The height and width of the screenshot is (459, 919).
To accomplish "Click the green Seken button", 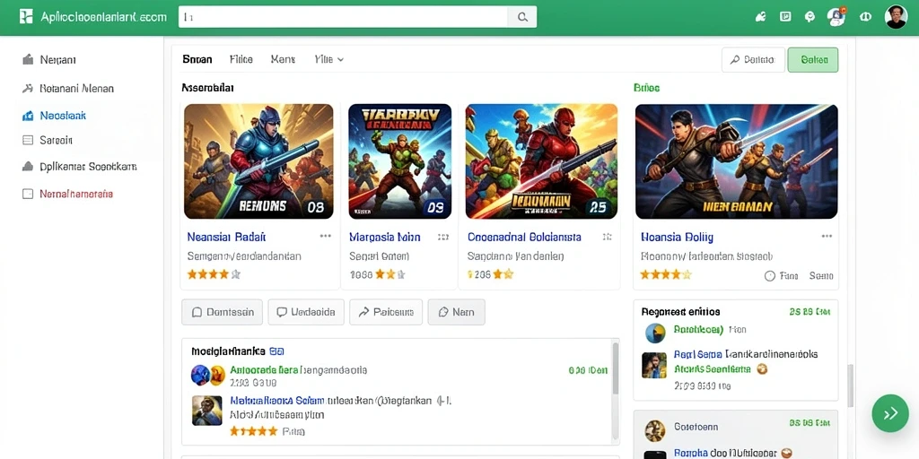I will 813,60.
